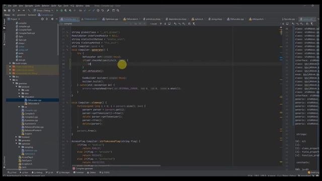Screen dimensions: 322x181
Task: Open the Messages tool window button
Action: (63, 172)
